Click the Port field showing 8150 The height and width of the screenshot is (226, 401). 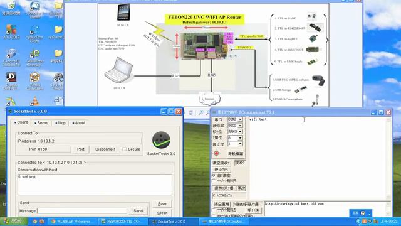click(x=54, y=149)
